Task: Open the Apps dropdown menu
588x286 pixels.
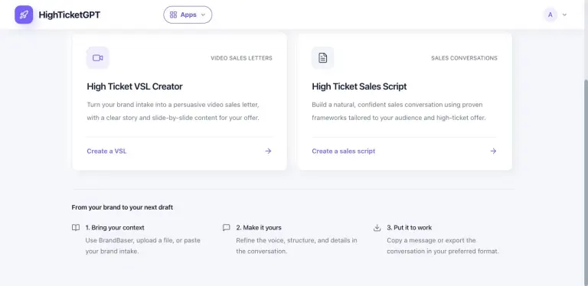Action: (188, 15)
